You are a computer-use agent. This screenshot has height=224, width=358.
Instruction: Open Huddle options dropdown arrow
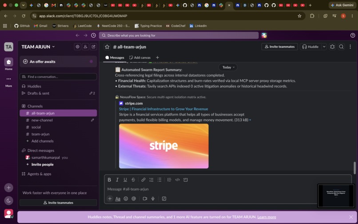324,47
